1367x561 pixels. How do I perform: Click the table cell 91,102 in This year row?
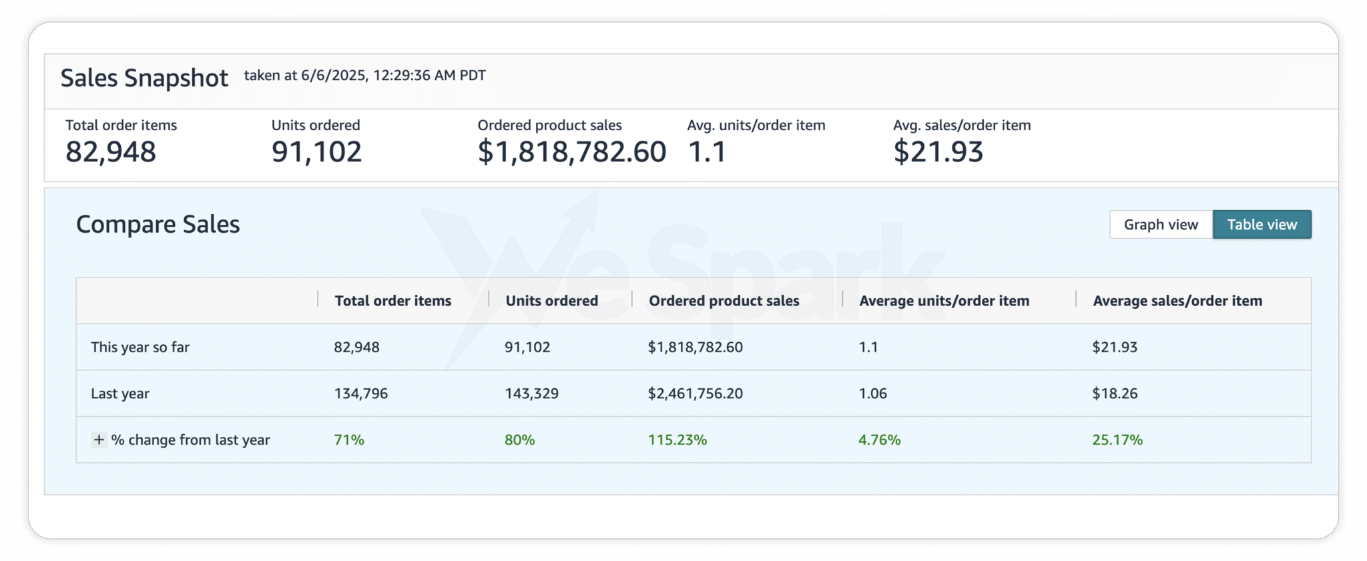(x=527, y=347)
